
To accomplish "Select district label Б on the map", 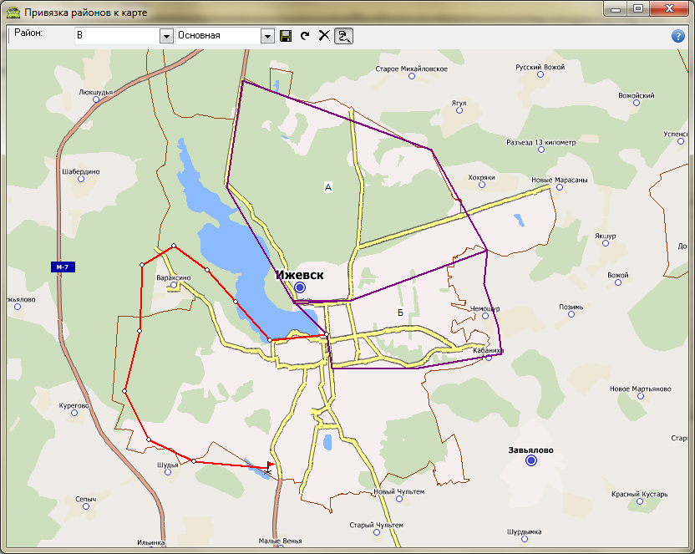I will click(x=400, y=313).
